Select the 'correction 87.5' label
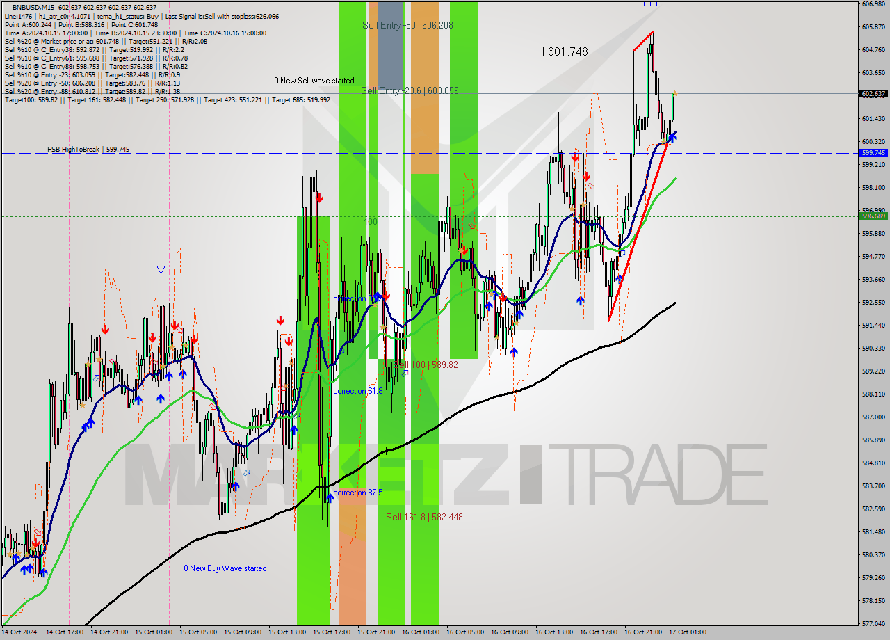 pos(358,493)
